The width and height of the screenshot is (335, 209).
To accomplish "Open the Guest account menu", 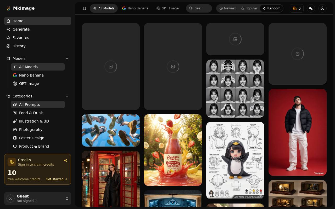I will click(x=38, y=199).
